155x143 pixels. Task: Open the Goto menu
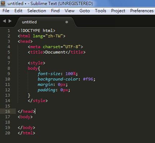click(x=85, y=11)
